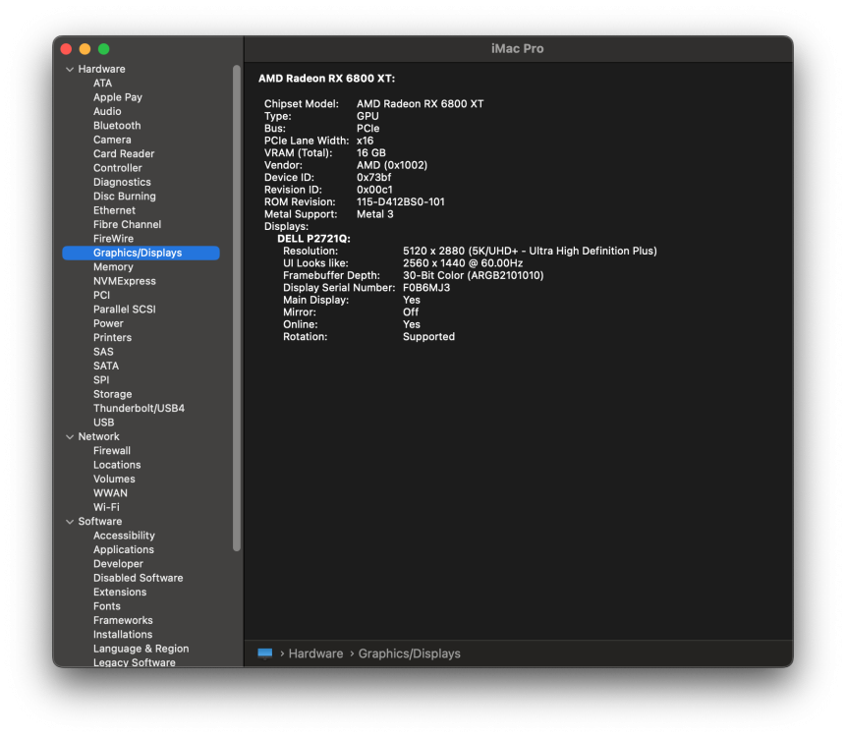Click the 16 GB VRAM value

pyautogui.click(x=371, y=152)
